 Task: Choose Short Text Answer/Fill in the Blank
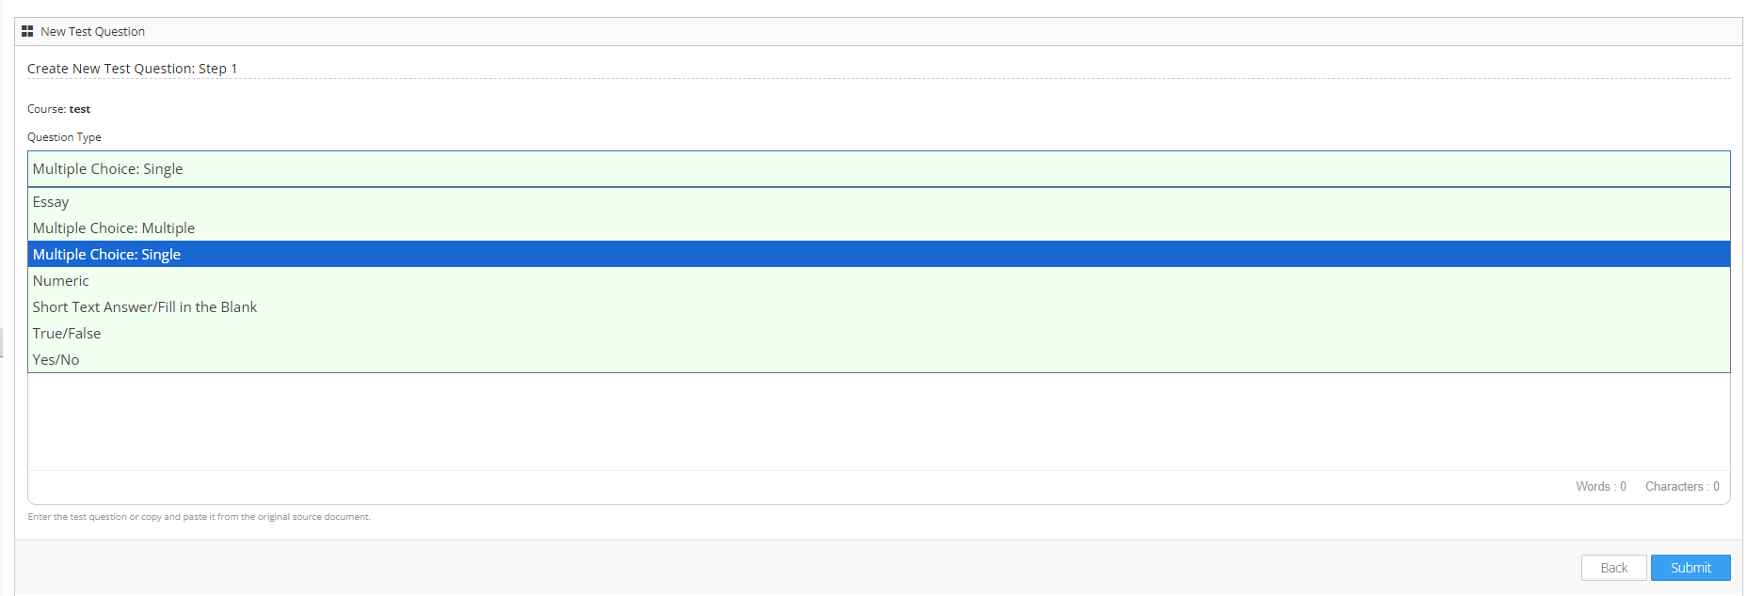pos(145,307)
